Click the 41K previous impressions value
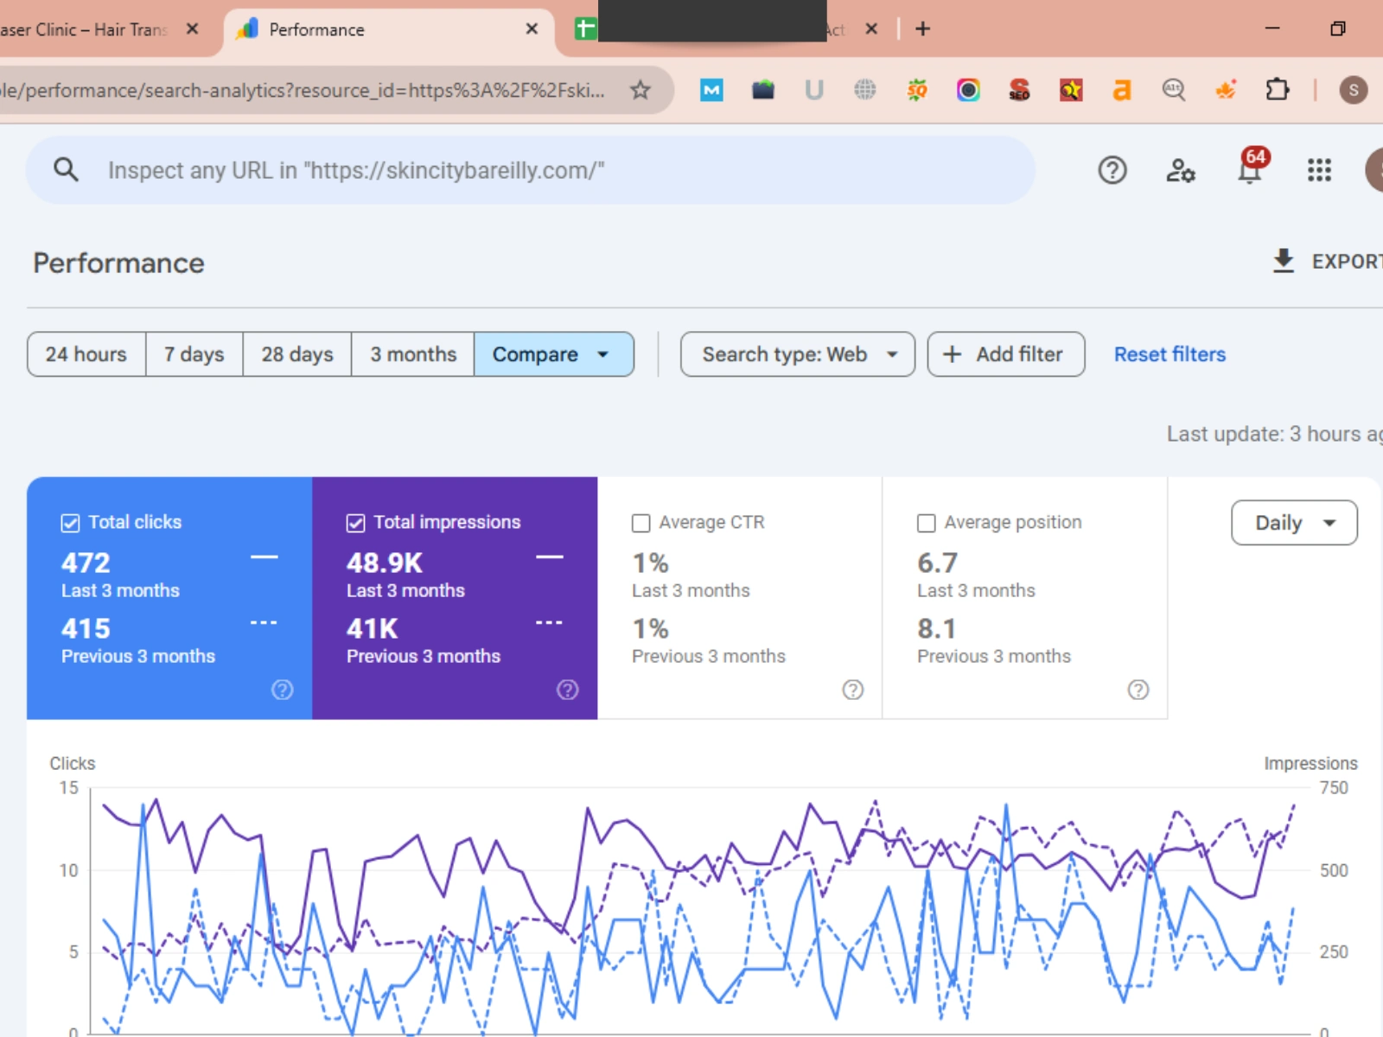1383x1037 pixels. click(x=373, y=629)
